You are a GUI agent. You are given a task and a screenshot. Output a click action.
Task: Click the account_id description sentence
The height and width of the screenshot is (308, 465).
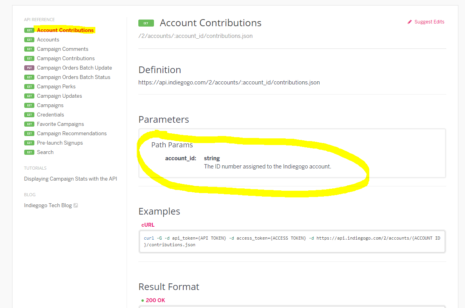pyautogui.click(x=268, y=167)
